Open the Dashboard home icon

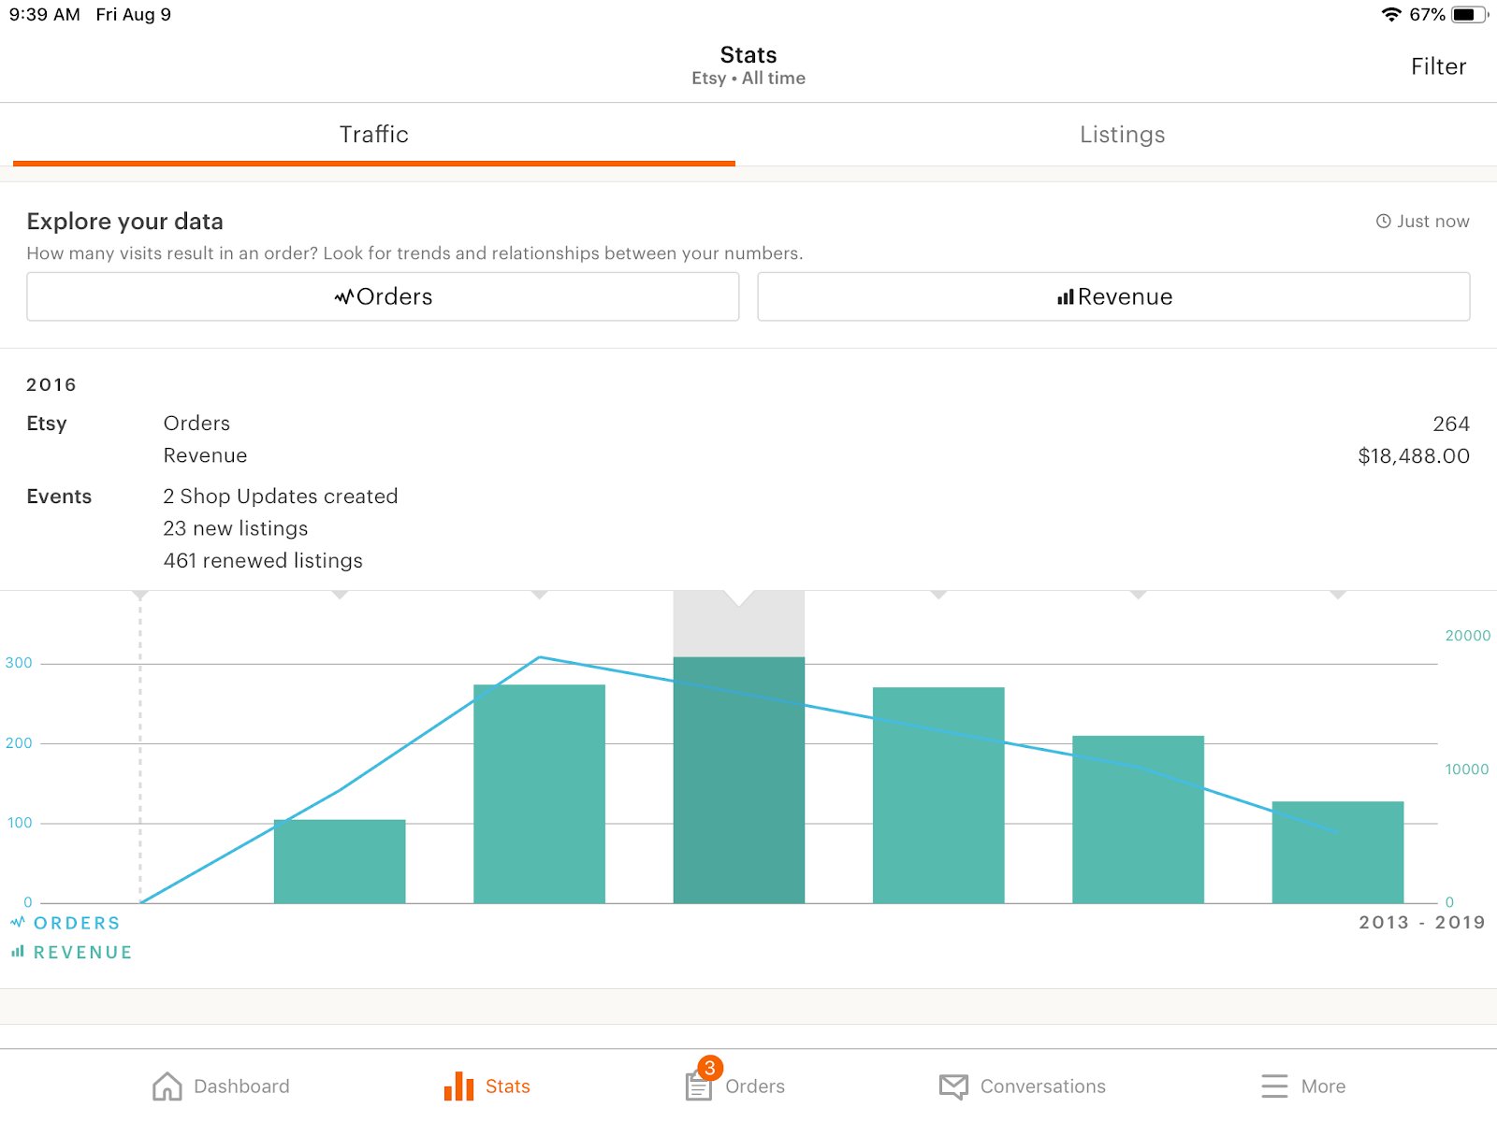167,1086
